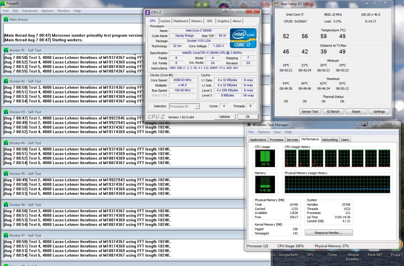Click the Physical Memory Usage History graph
This screenshot has width=404, height=266.
[x=337, y=185]
